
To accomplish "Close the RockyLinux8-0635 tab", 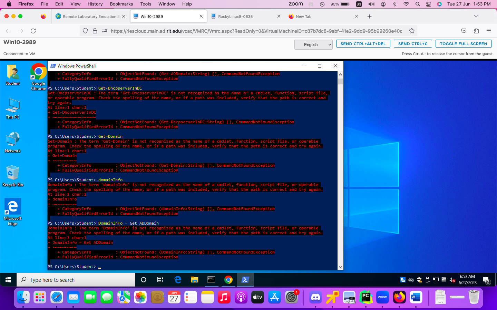I will pyautogui.click(x=279, y=17).
